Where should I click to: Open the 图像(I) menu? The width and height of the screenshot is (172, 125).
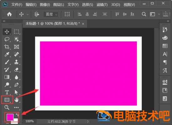45,5
